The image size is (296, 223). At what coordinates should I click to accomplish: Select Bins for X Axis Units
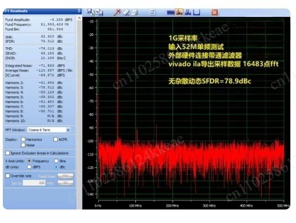click(56, 161)
